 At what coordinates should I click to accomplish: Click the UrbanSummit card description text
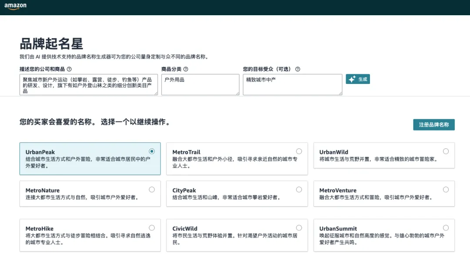(x=381, y=239)
